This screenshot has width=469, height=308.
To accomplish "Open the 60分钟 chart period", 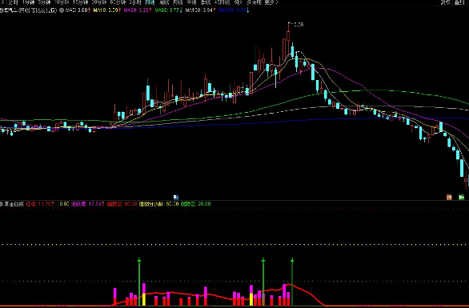I will (118, 2).
